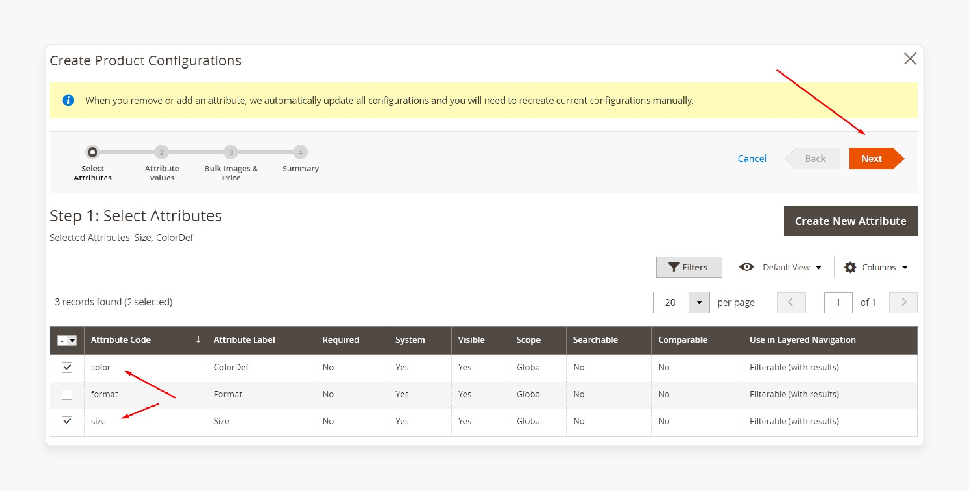The width and height of the screenshot is (969, 491).
Task: Go to step 2 Attribute Values
Action: click(162, 152)
